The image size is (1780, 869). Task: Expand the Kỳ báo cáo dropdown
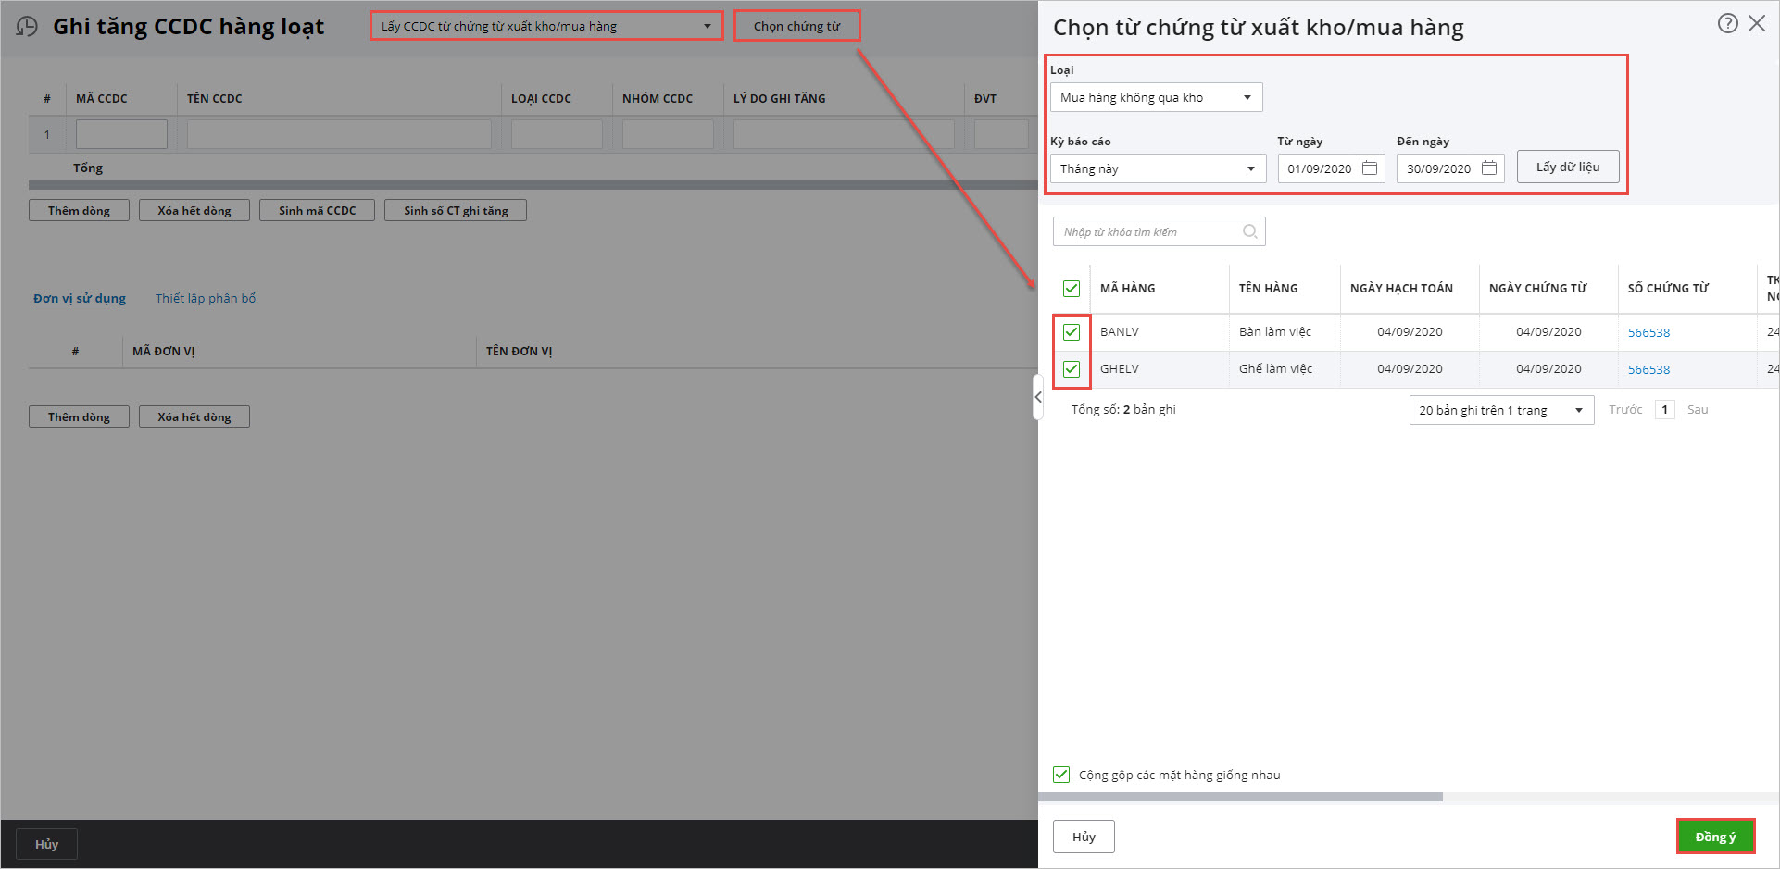(x=1158, y=168)
